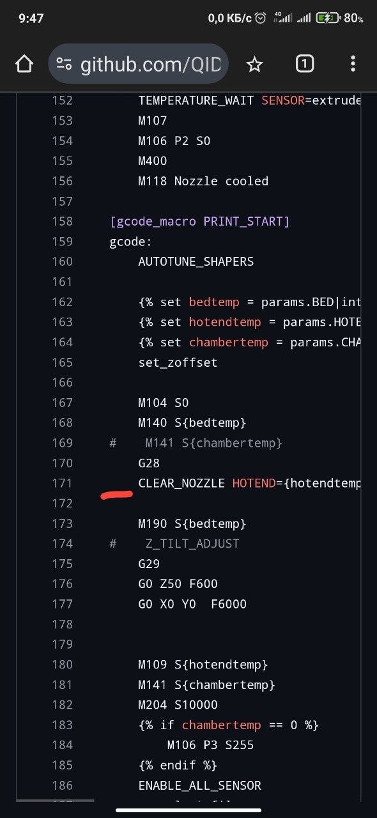Tap the 4G signal strength icon
The height and width of the screenshot is (818, 377).
[x=281, y=18]
